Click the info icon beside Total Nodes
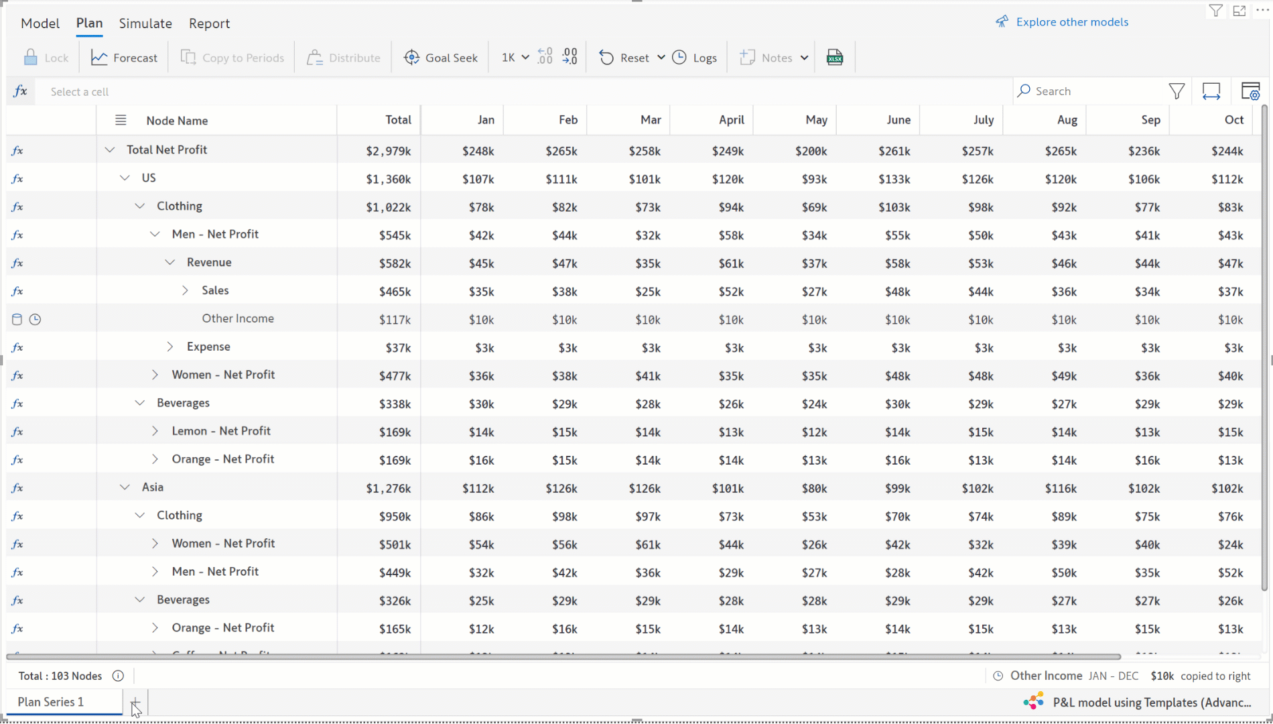1273x724 pixels. (118, 676)
